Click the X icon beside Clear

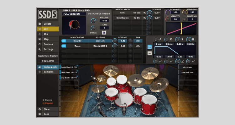39,109
